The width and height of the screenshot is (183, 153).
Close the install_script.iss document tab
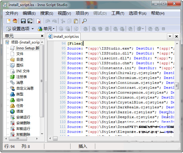coord(177,36)
